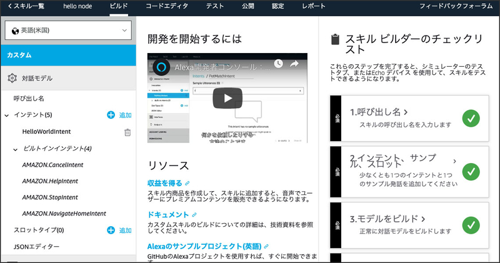This screenshot has width=500, height=263.
Task: Open the 対話モデル section
Action: tap(68, 78)
